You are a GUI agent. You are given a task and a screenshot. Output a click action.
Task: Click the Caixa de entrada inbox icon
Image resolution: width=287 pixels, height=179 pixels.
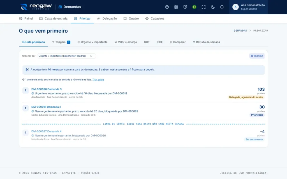tap(41, 18)
